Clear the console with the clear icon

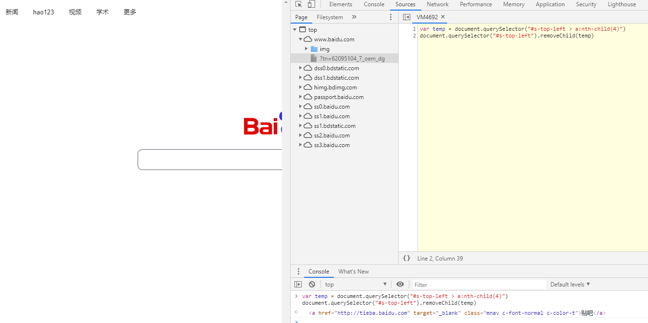click(x=312, y=284)
